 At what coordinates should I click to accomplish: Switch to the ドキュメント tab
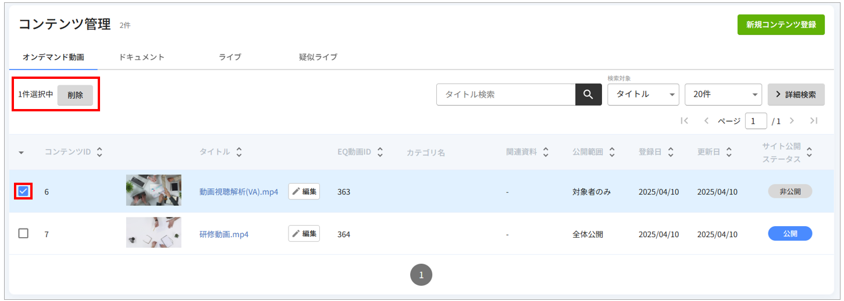pyautogui.click(x=141, y=57)
